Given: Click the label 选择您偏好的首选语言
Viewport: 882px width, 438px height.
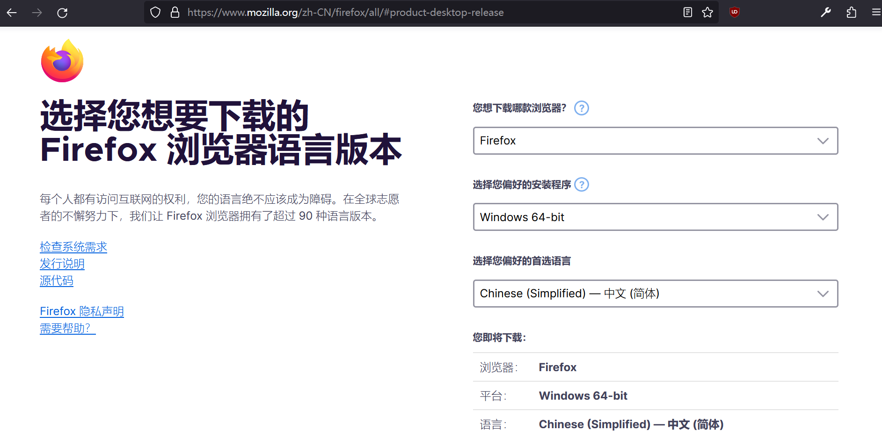Looking at the screenshot, I should point(522,261).
